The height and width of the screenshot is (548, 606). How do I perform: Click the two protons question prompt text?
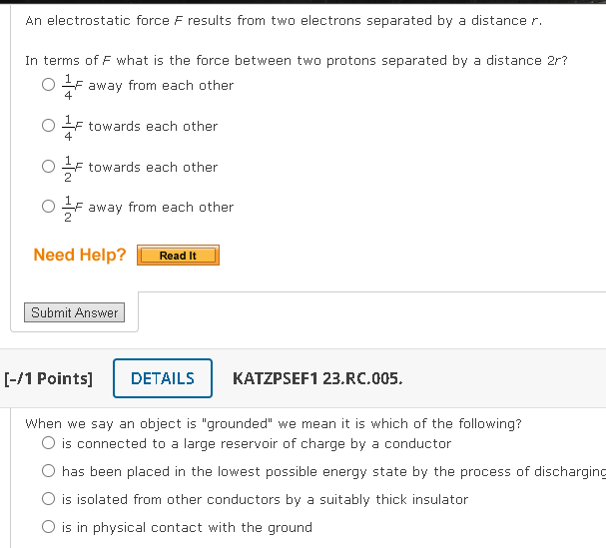(x=297, y=61)
